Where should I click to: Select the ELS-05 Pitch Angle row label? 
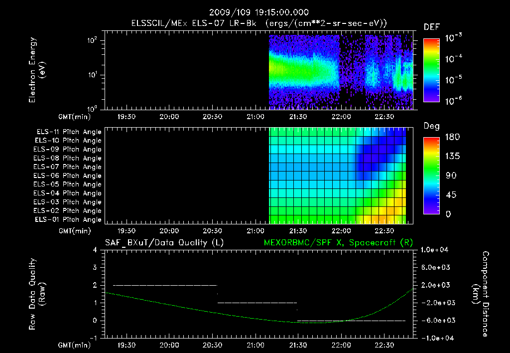[67, 184]
